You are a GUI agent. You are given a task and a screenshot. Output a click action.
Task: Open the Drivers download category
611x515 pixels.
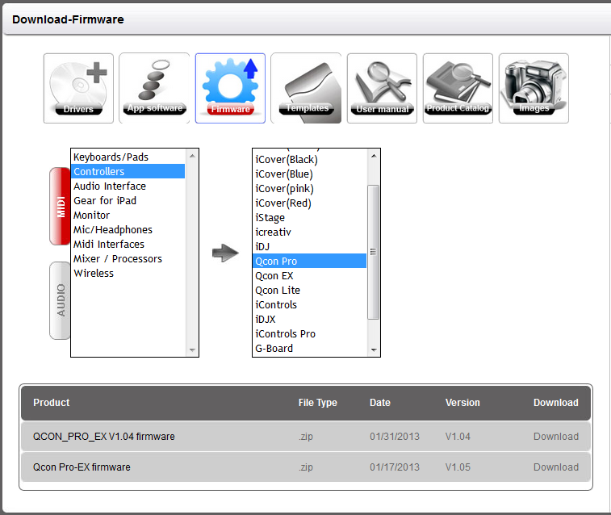78,89
